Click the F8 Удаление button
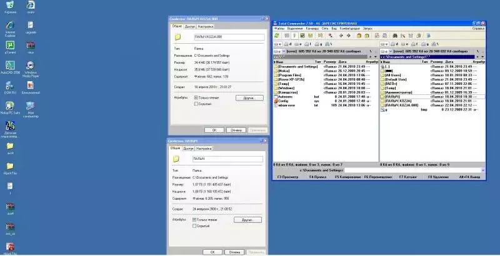The width and height of the screenshot is (500, 256). (x=438, y=177)
